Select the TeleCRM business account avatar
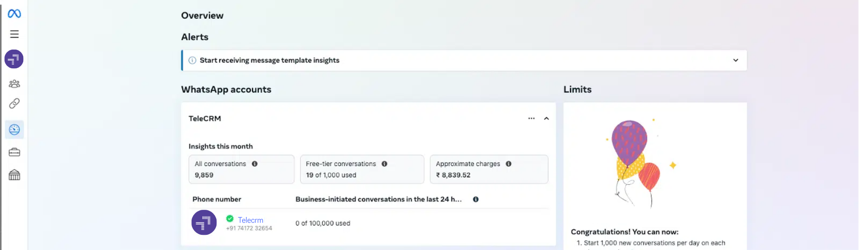 pyautogui.click(x=14, y=59)
